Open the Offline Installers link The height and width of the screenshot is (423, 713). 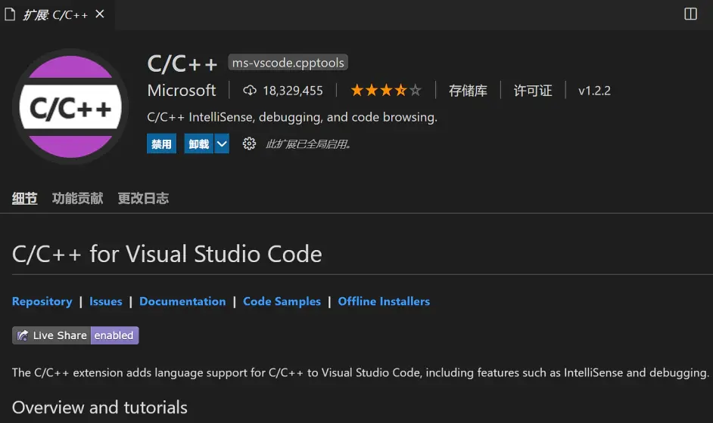tap(384, 301)
